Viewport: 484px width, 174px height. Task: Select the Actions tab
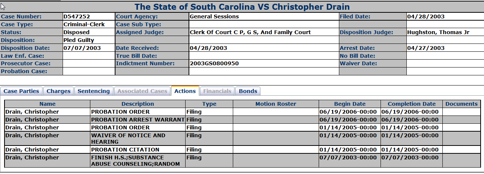(x=185, y=91)
